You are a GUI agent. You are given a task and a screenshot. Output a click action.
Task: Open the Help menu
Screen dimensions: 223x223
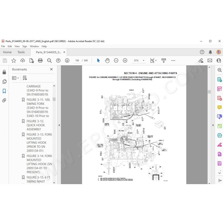click(x=44, y=47)
